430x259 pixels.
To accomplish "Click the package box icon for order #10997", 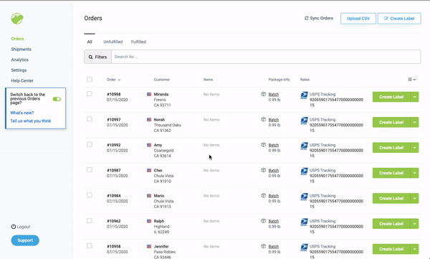I will 263,119.
